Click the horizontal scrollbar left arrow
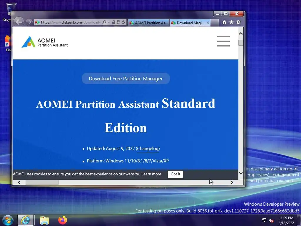The height and width of the screenshot is (226, 301). 19,182
